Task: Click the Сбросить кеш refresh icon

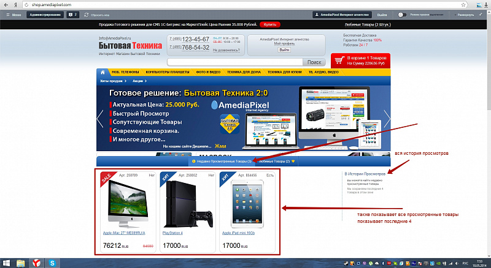Action: point(87,15)
